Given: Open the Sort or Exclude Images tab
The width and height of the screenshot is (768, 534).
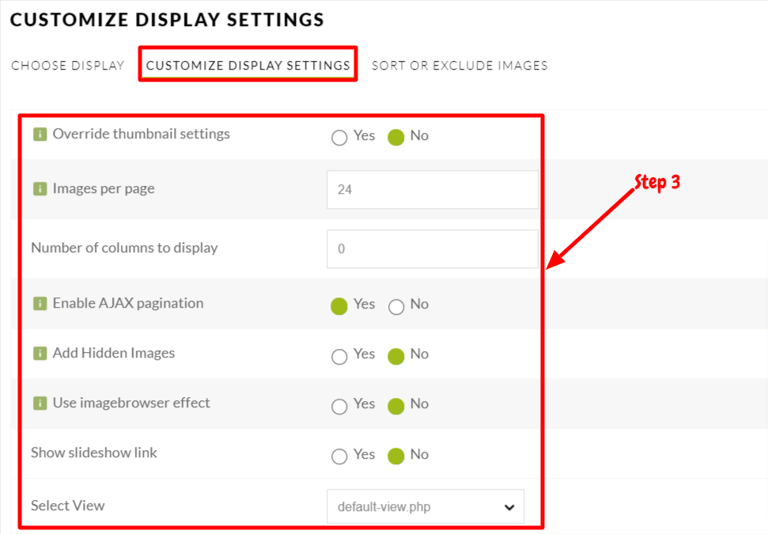Looking at the screenshot, I should pos(460,66).
